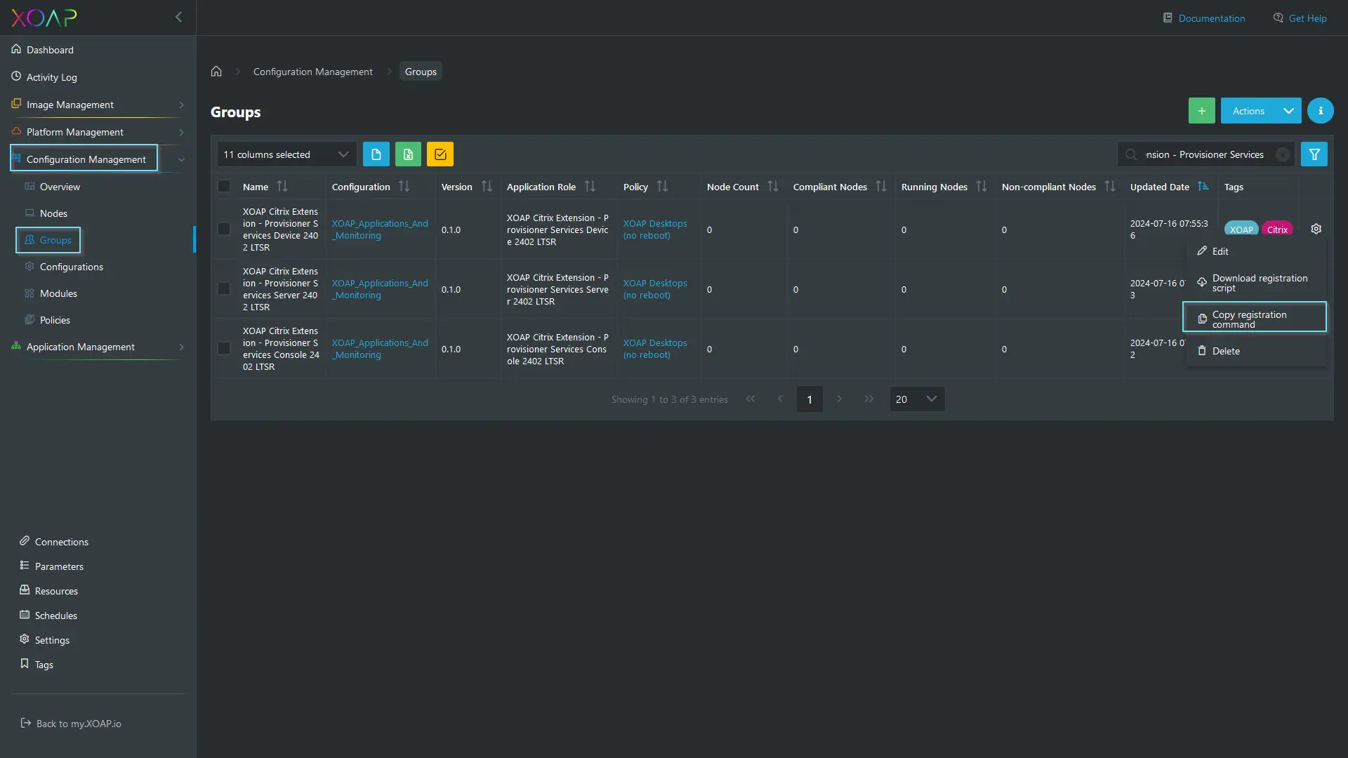
Task: Expand the Application Management menu
Action: click(x=98, y=347)
